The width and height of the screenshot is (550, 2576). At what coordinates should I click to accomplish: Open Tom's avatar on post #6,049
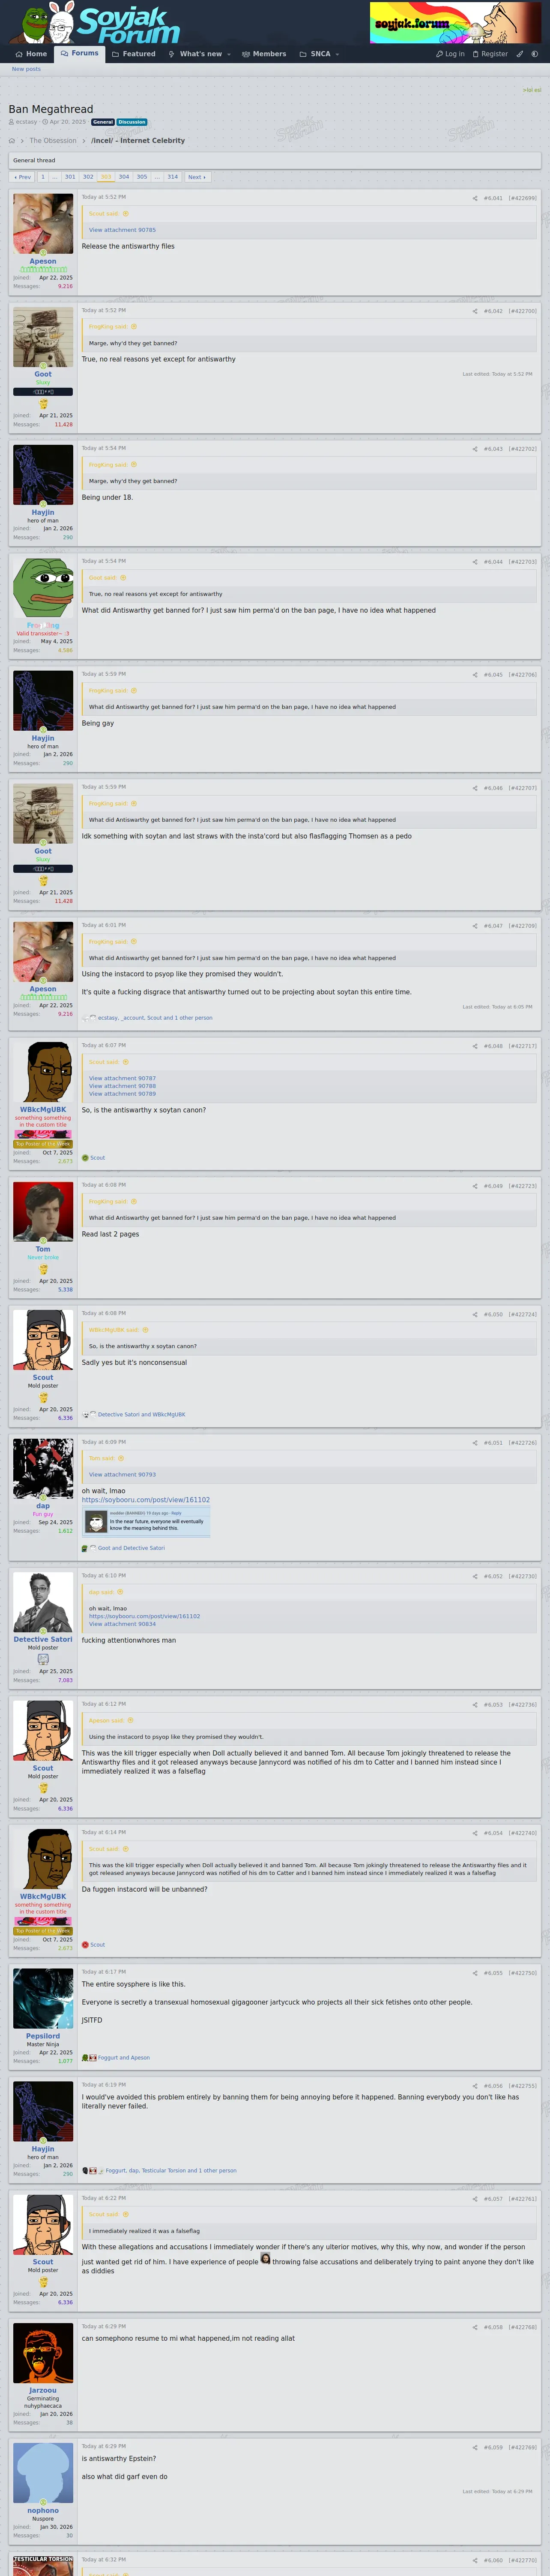(43, 1211)
